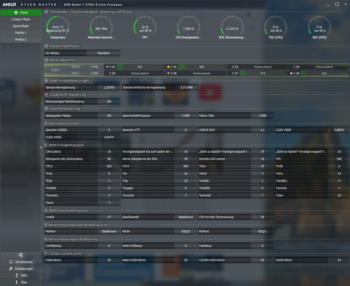The width and height of the screenshot is (350, 286).
Task: Collapse the CAD Bus Laufwerk Stärke section
Action: (46, 254)
